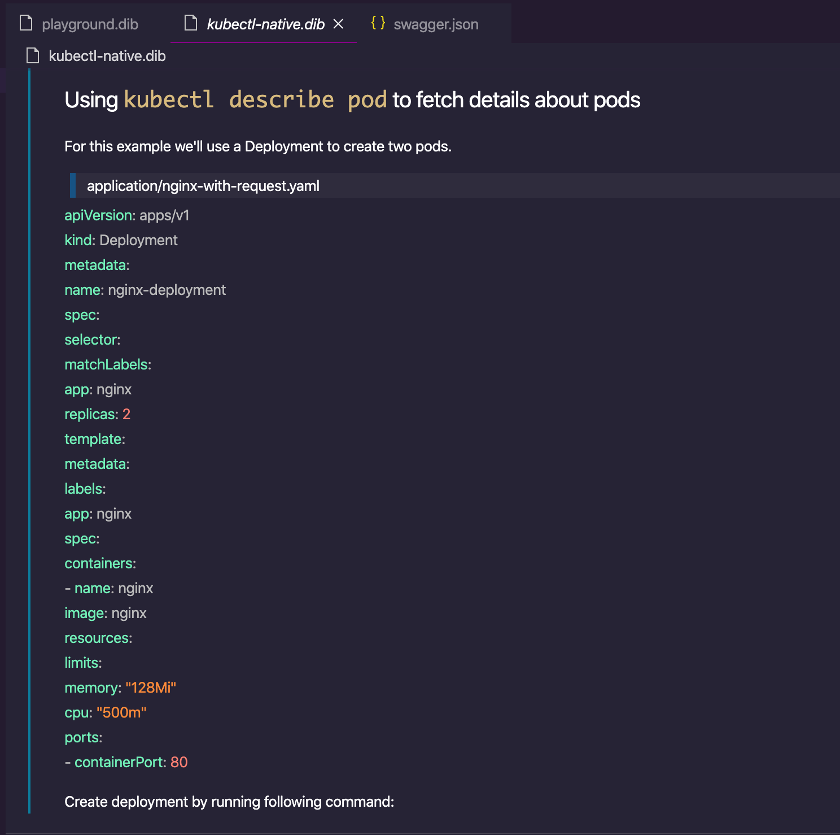Viewport: 840px width, 835px height.
Task: Click the file icon beside kubectl-native.dib tab title
Action: [190, 23]
